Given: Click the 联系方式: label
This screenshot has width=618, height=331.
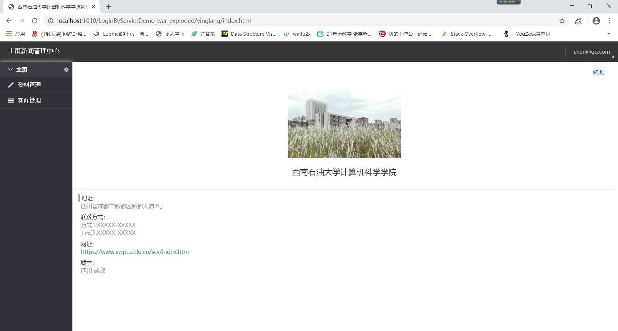Looking at the screenshot, I should click(93, 217).
